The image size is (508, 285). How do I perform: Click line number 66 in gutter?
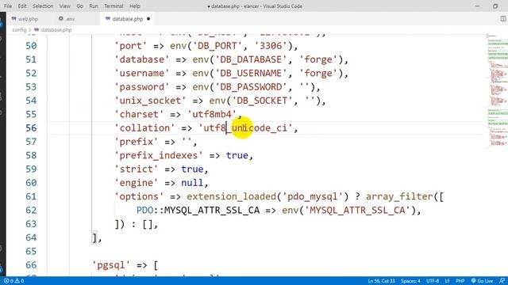click(31, 265)
